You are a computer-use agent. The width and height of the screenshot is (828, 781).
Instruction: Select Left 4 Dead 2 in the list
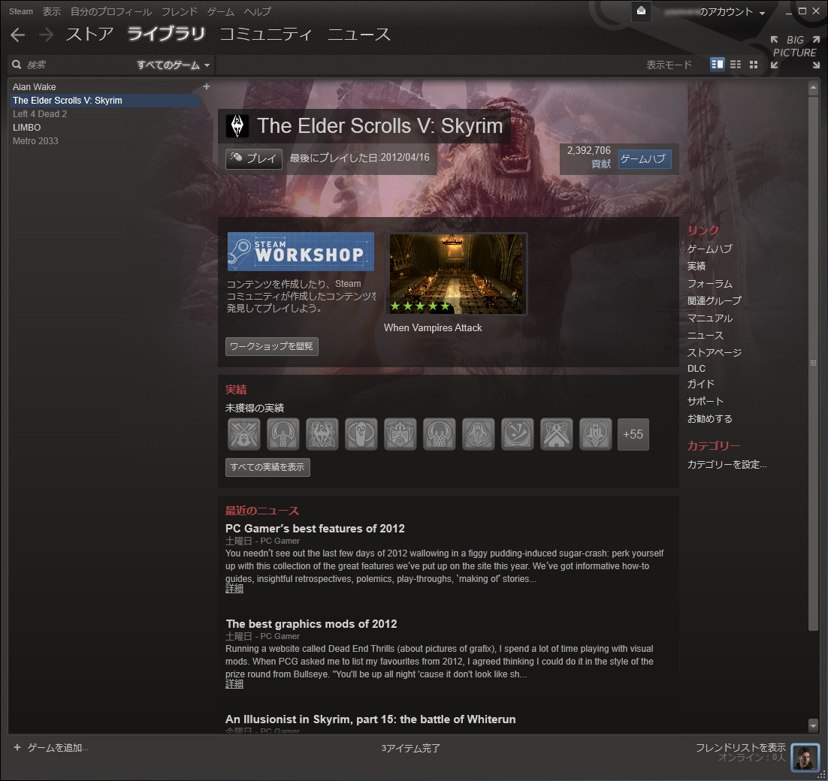104,114
